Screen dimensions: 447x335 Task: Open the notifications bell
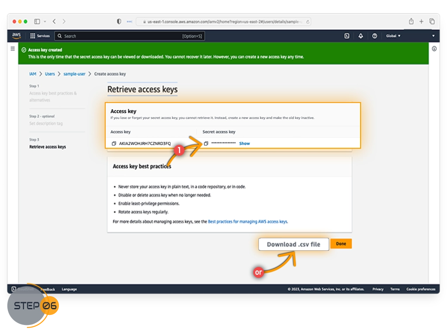[x=361, y=36]
